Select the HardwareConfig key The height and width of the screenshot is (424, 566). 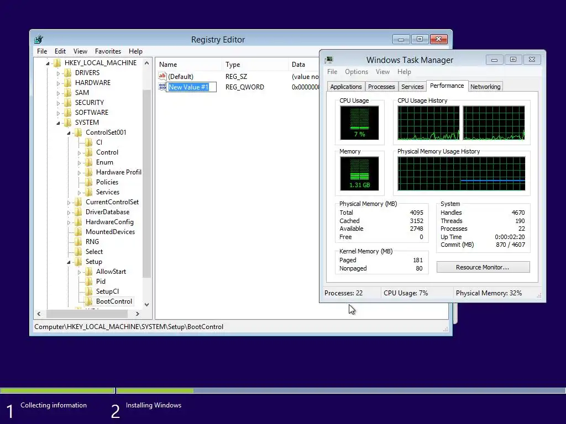[x=110, y=222]
